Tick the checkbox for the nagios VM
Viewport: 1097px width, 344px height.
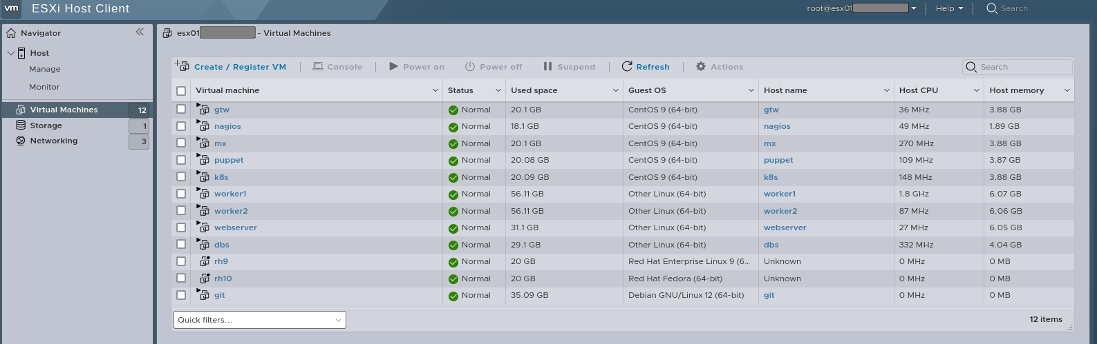[x=181, y=126]
